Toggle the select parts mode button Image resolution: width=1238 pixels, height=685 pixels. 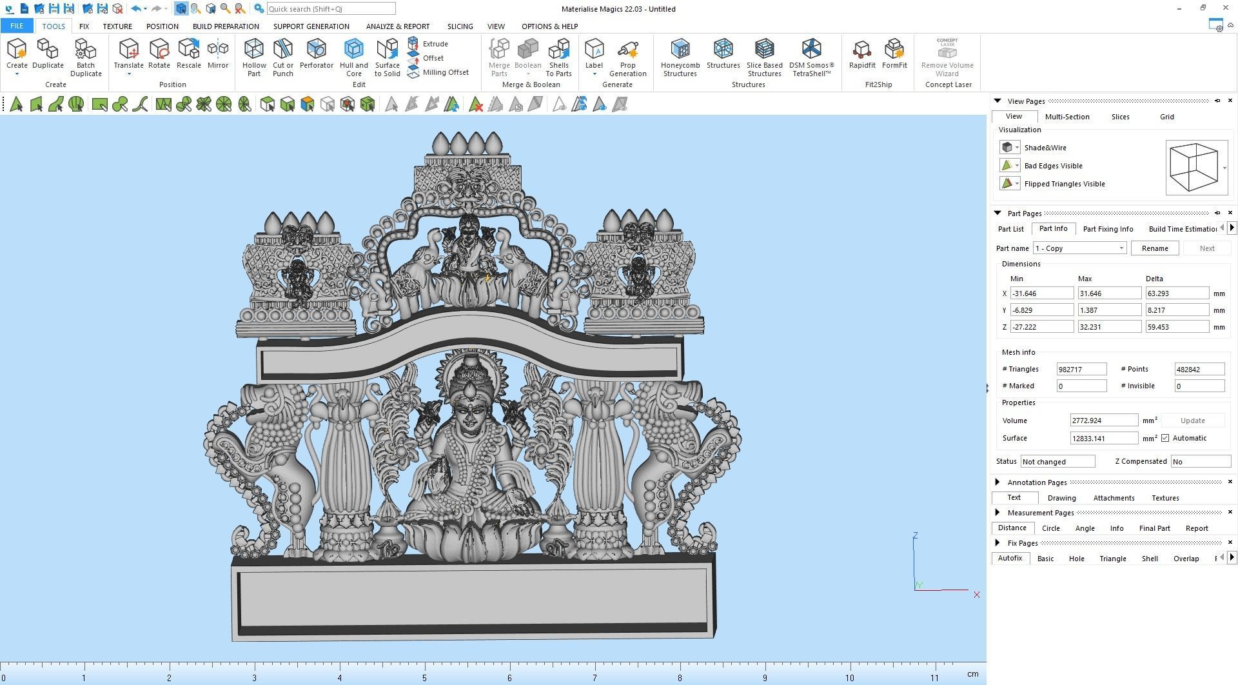pos(181,9)
